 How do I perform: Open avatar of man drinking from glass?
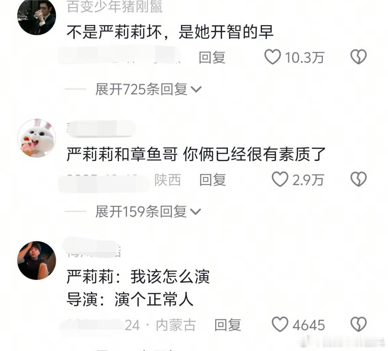click(x=37, y=16)
